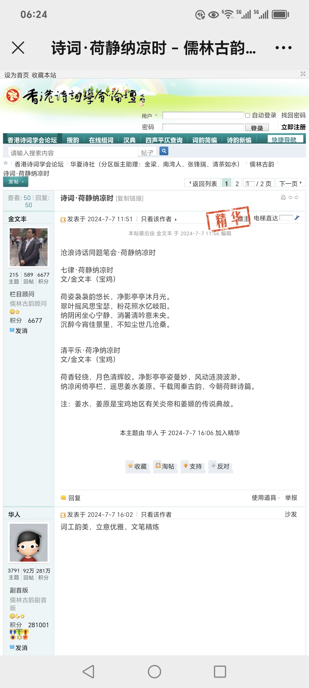Tap the printer icon beside post title
309x688 pixels.
click(283, 197)
